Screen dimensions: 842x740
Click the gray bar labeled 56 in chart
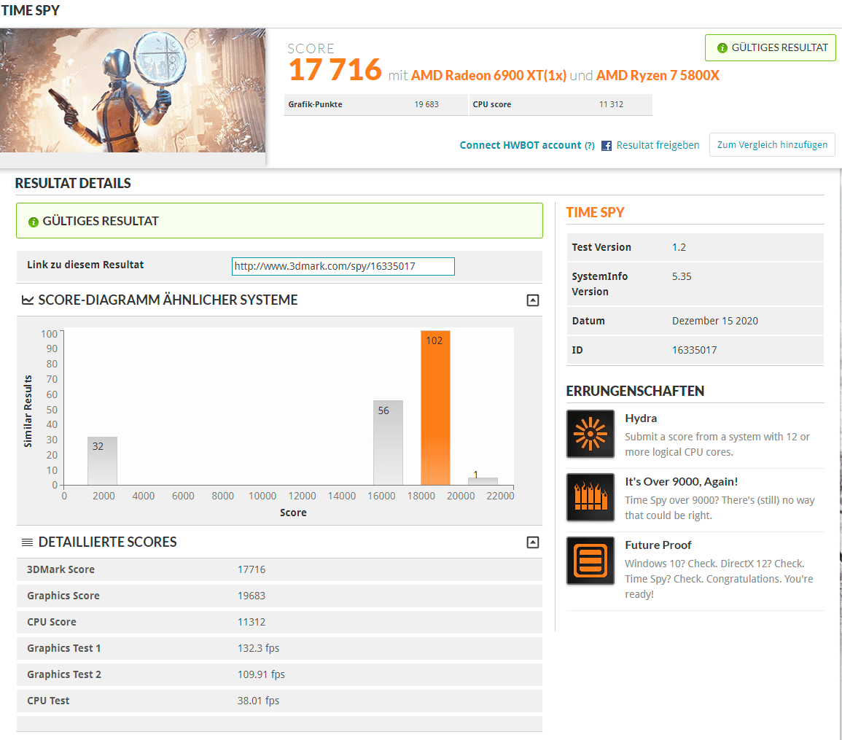(388, 443)
